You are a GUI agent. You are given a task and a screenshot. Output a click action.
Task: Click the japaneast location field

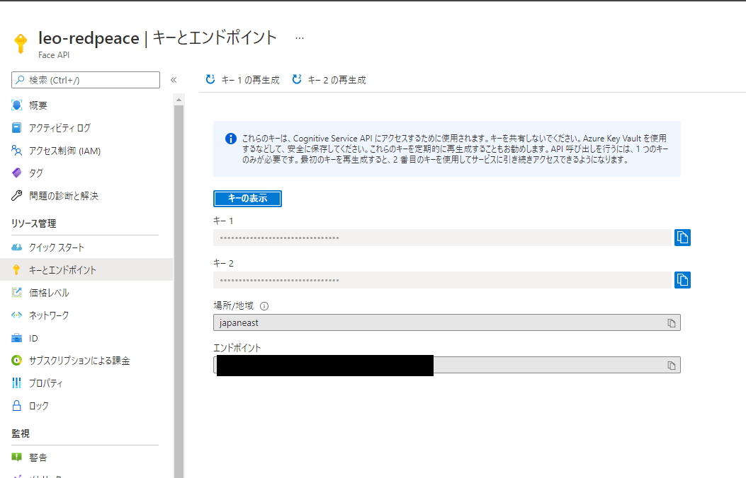(x=447, y=322)
